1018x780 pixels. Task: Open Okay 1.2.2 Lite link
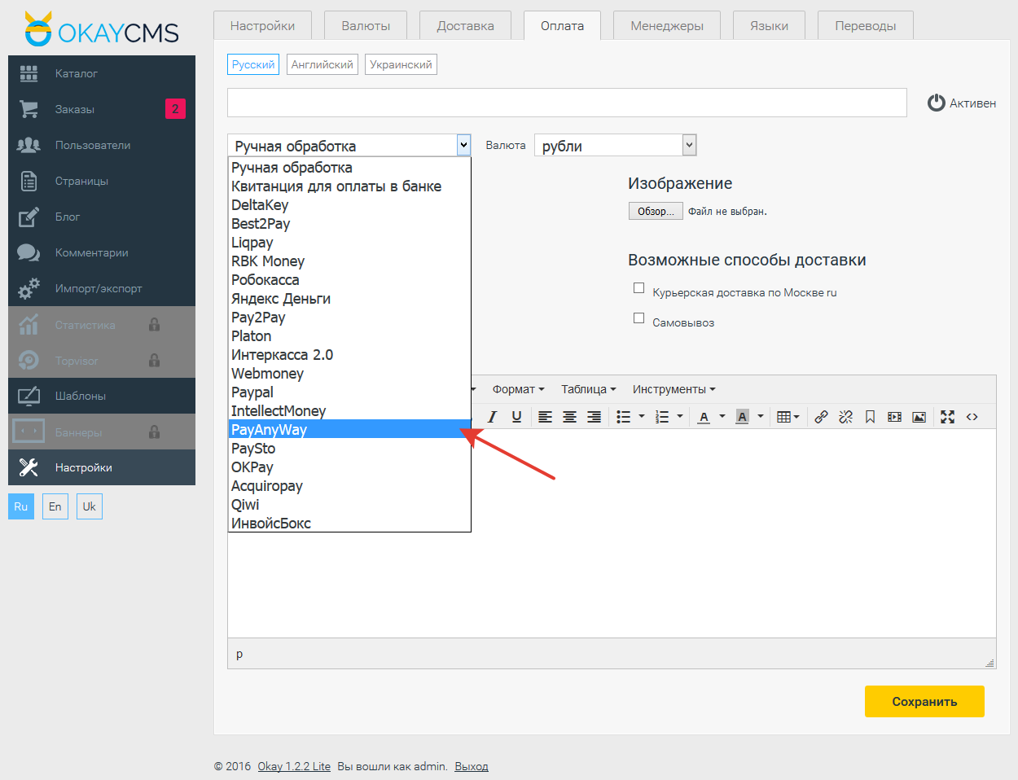click(x=294, y=766)
